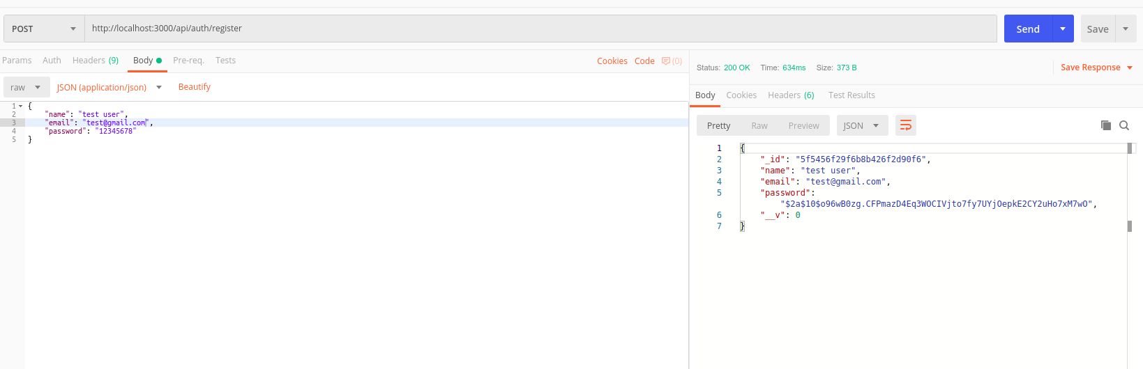1143x369 pixels.
Task: Click the closing brace on request line 5
Action: [30, 139]
